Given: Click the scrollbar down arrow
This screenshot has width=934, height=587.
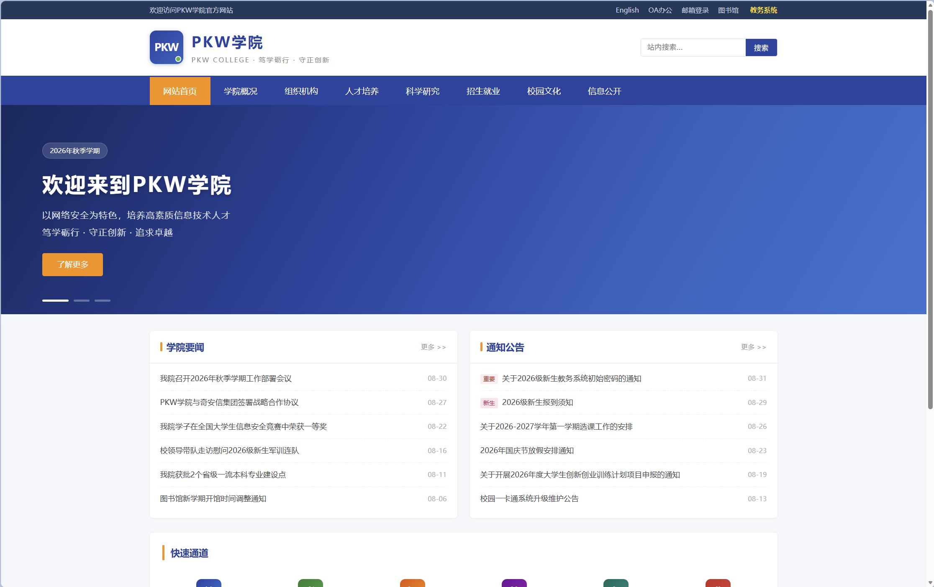Looking at the screenshot, I should [x=930, y=582].
